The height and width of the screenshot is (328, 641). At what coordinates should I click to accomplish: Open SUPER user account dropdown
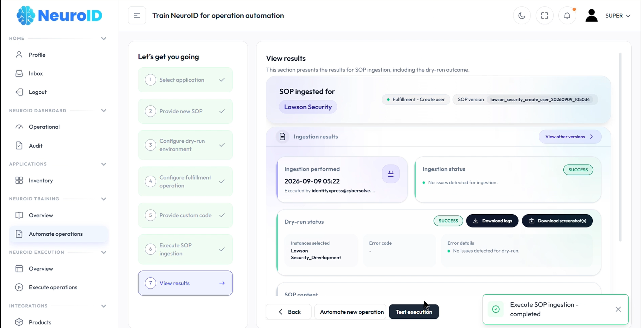608,16
